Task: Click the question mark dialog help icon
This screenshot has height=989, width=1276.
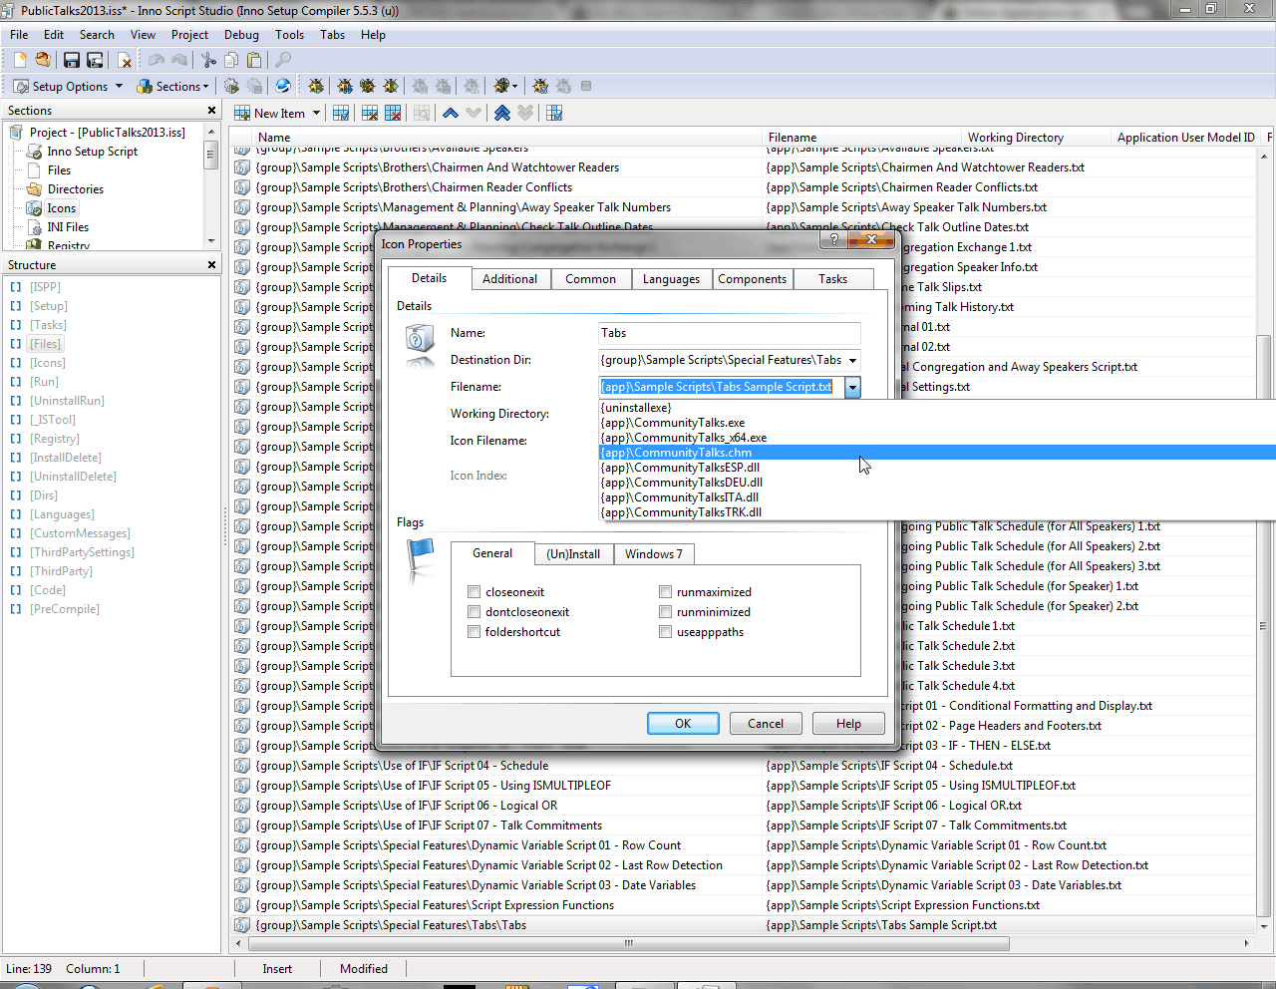Action: (x=833, y=240)
